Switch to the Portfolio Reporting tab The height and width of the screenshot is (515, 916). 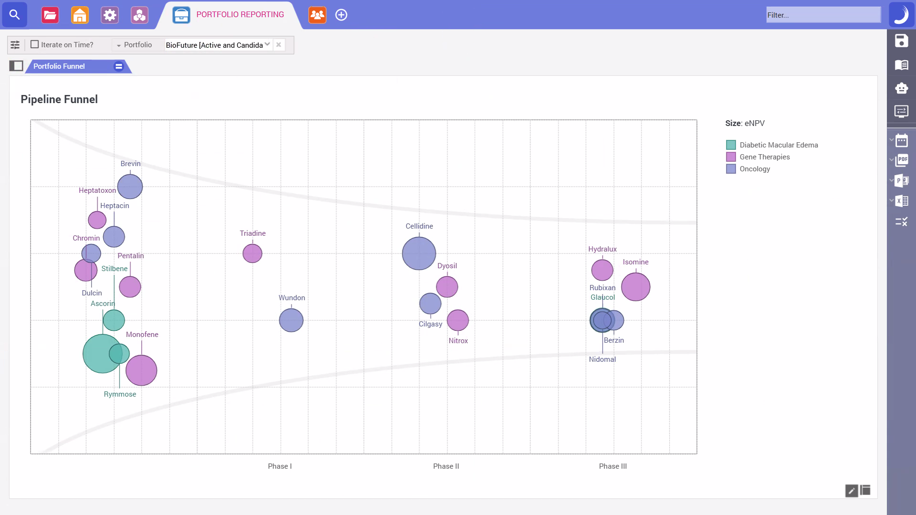point(229,14)
